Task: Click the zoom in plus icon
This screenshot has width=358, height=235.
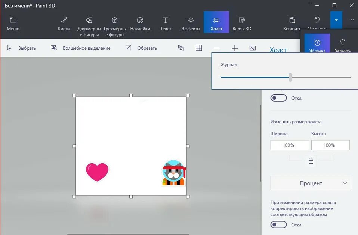Action: coord(234,48)
